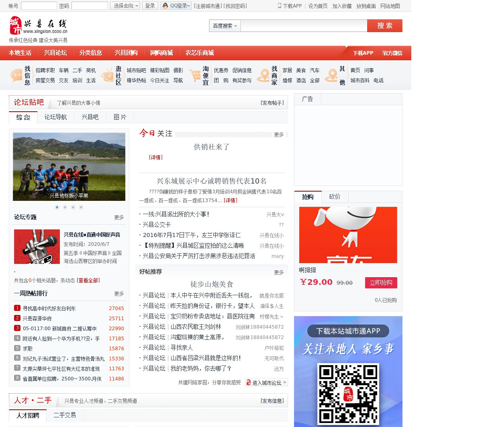The width and height of the screenshot is (482, 427).
Task: Click the 京东 product image
Action: (x=348, y=235)
